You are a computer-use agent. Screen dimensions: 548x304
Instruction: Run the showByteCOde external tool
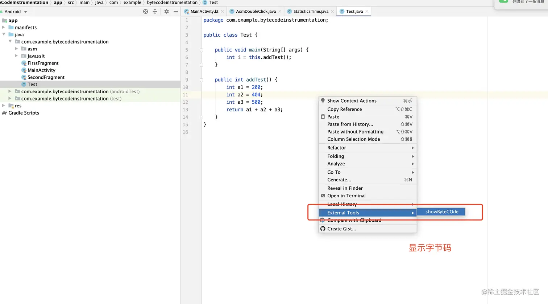pos(441,212)
